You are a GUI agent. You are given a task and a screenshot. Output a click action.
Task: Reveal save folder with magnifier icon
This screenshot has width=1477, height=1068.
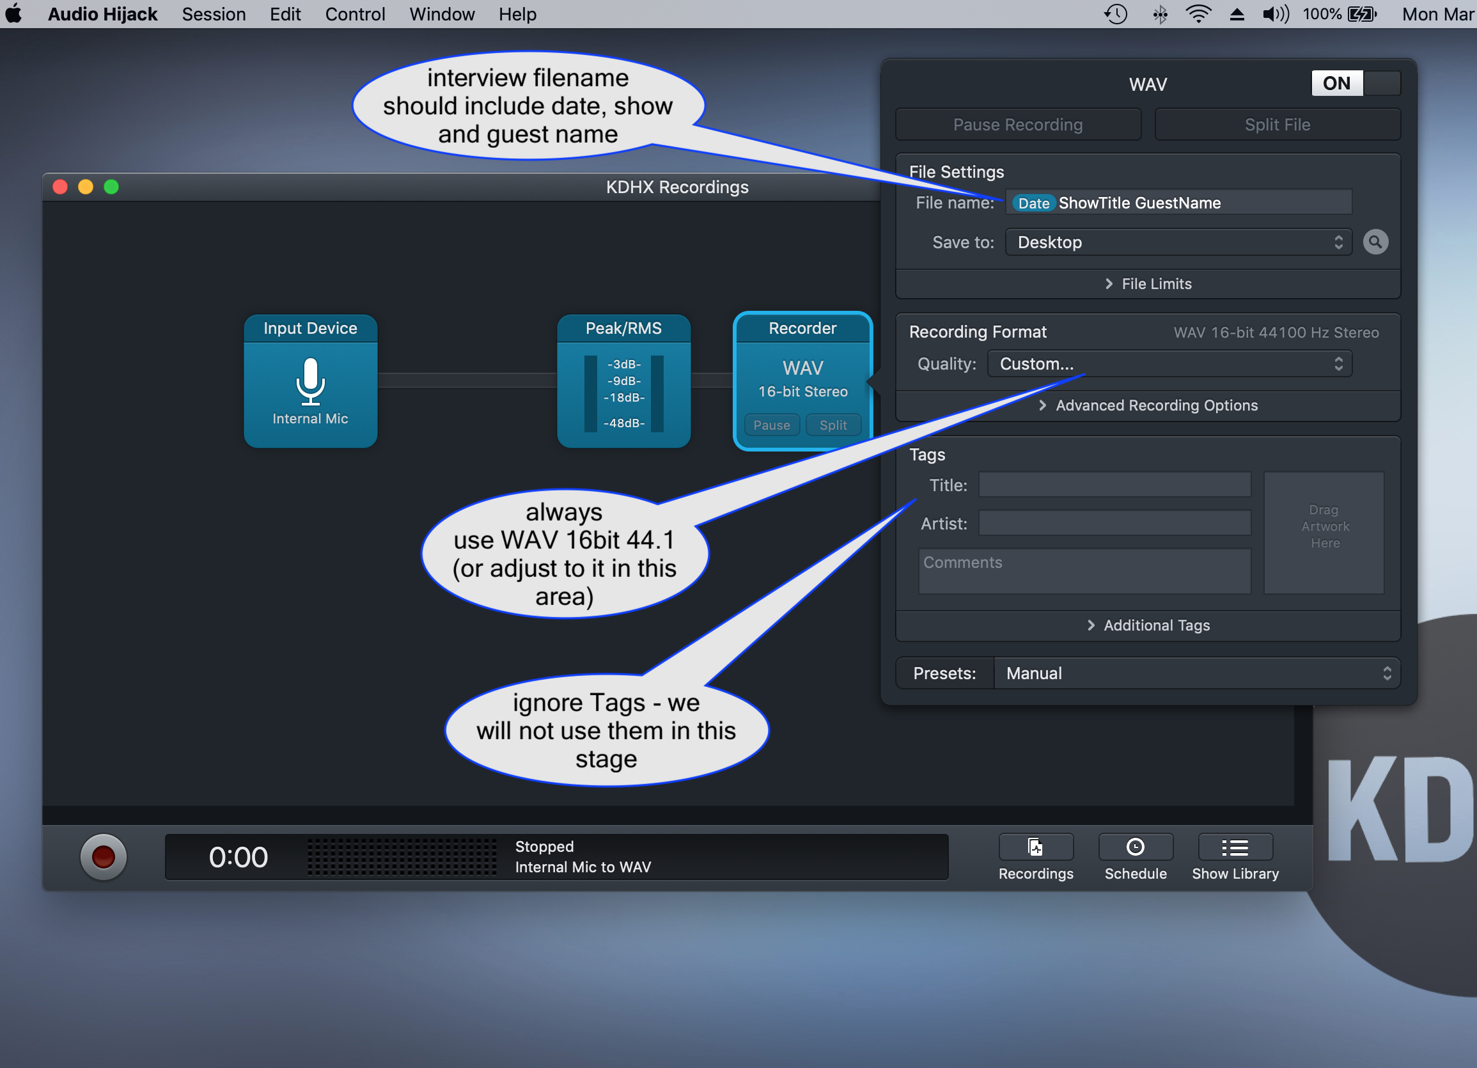click(x=1375, y=242)
